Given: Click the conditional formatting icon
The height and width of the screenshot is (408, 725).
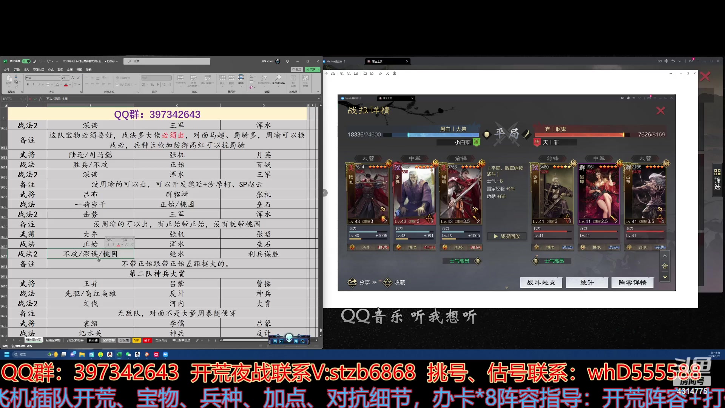Looking at the screenshot, I should pyautogui.click(x=180, y=78).
